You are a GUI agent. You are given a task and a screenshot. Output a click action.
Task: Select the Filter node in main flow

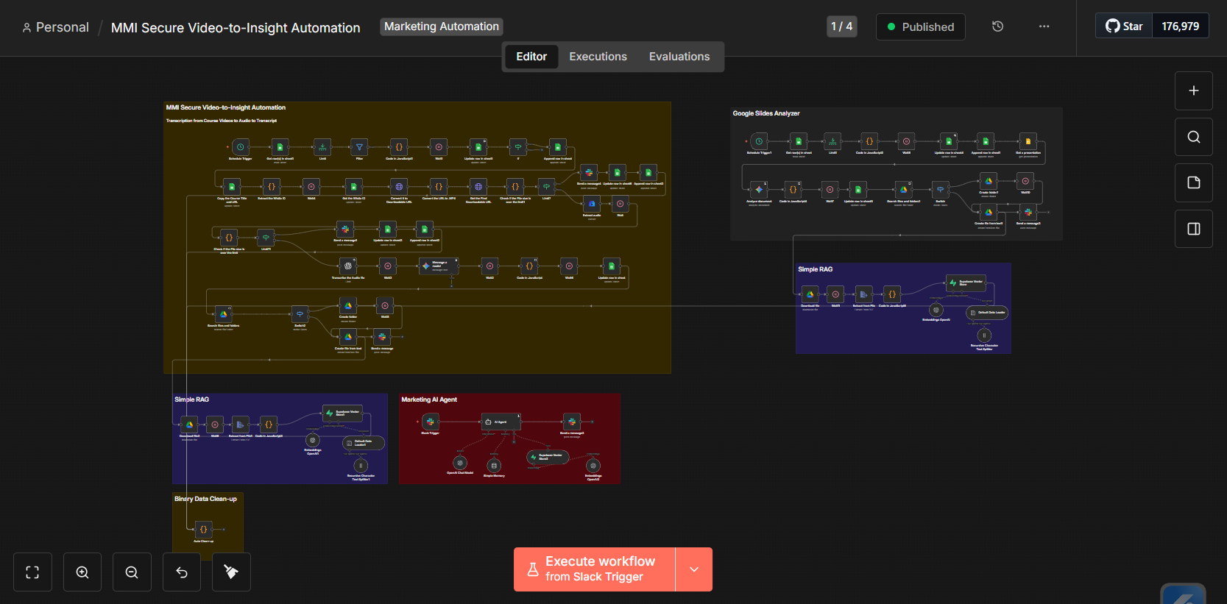(359, 147)
